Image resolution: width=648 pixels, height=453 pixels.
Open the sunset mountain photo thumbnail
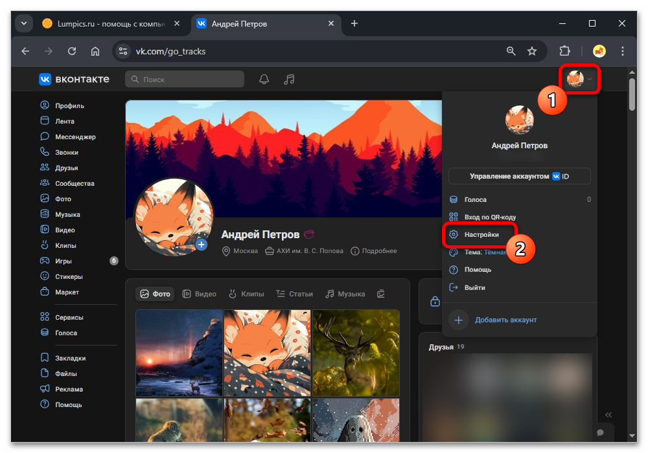[179, 353]
